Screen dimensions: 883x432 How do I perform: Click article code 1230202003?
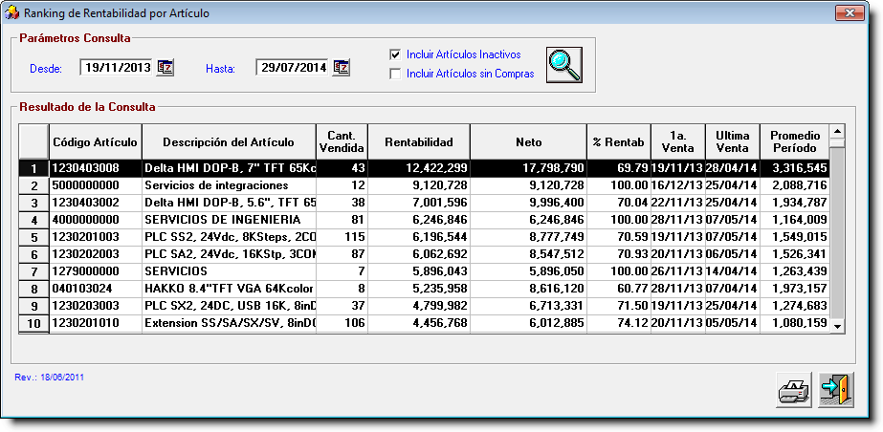tap(95, 254)
